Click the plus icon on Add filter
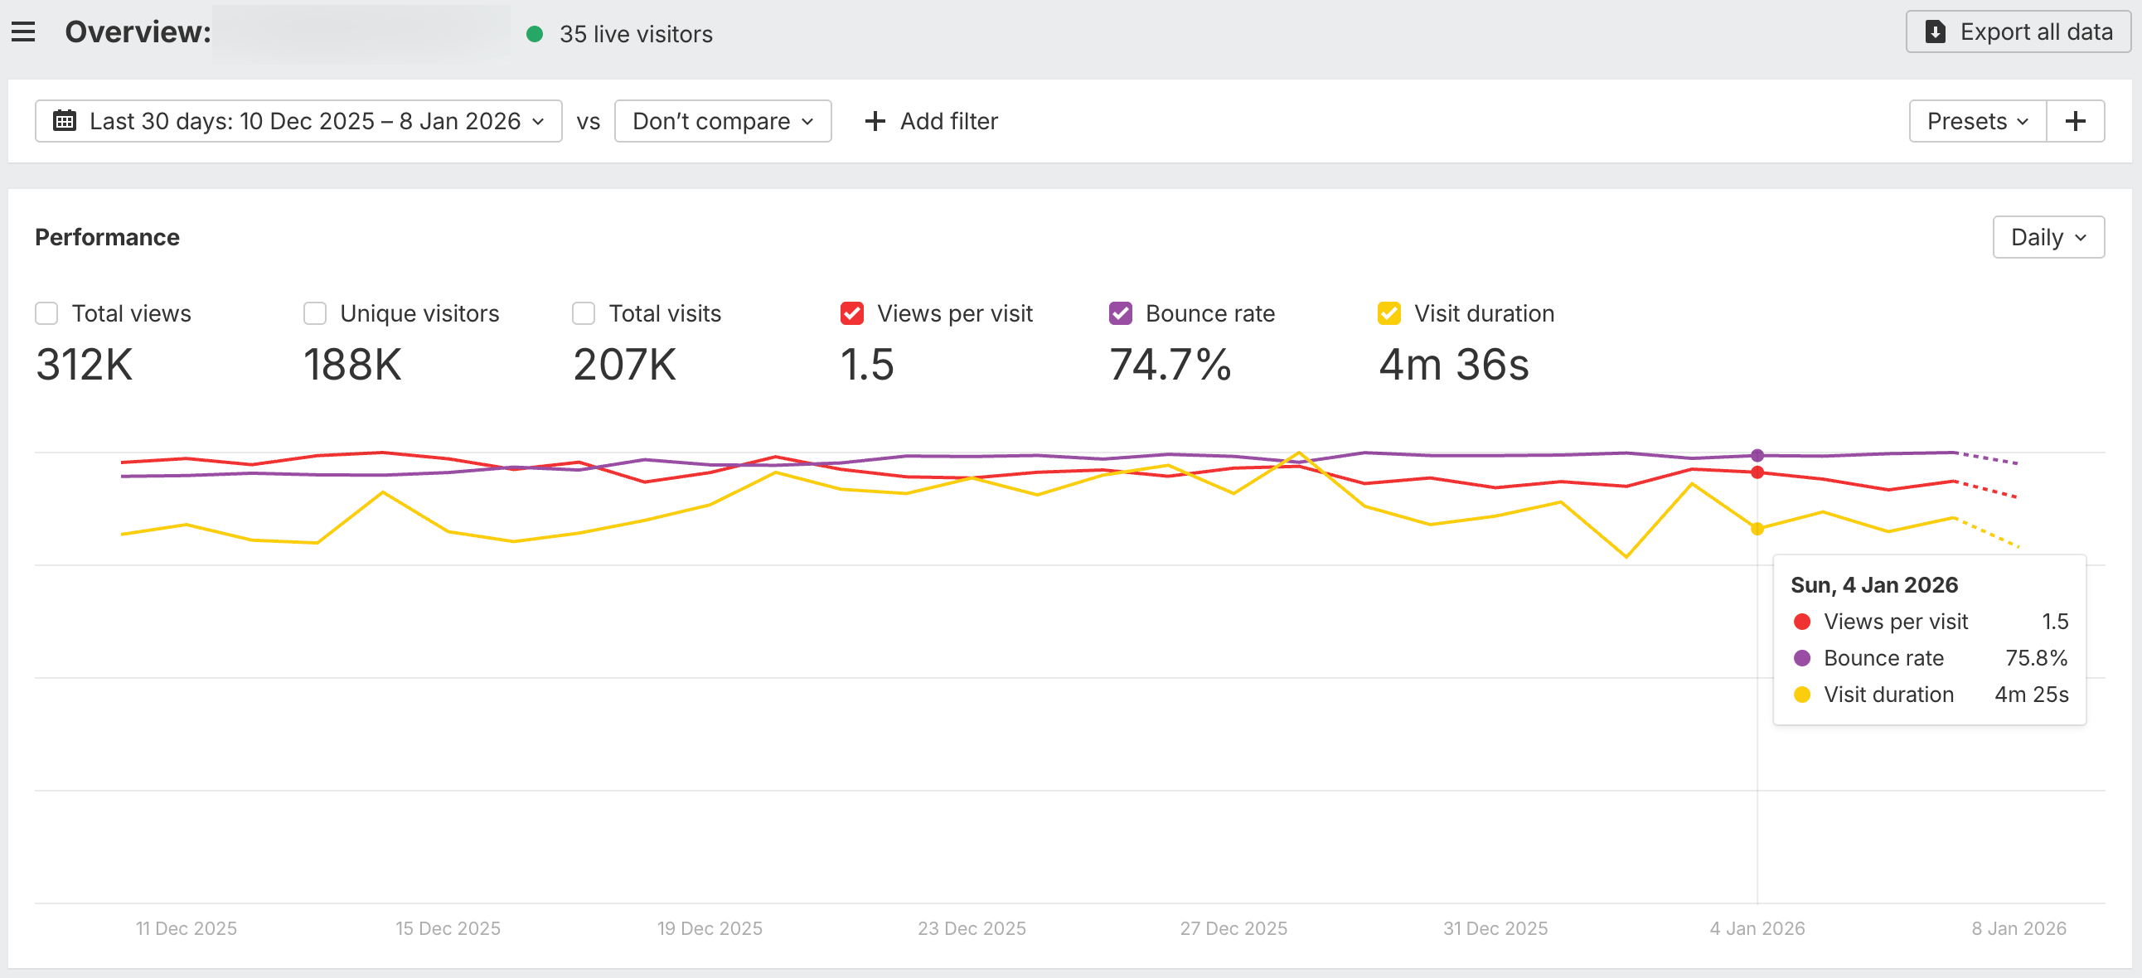 (875, 121)
